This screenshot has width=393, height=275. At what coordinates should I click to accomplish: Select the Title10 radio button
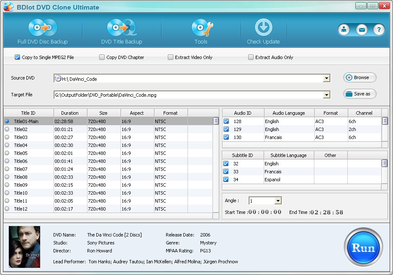pos(7,193)
